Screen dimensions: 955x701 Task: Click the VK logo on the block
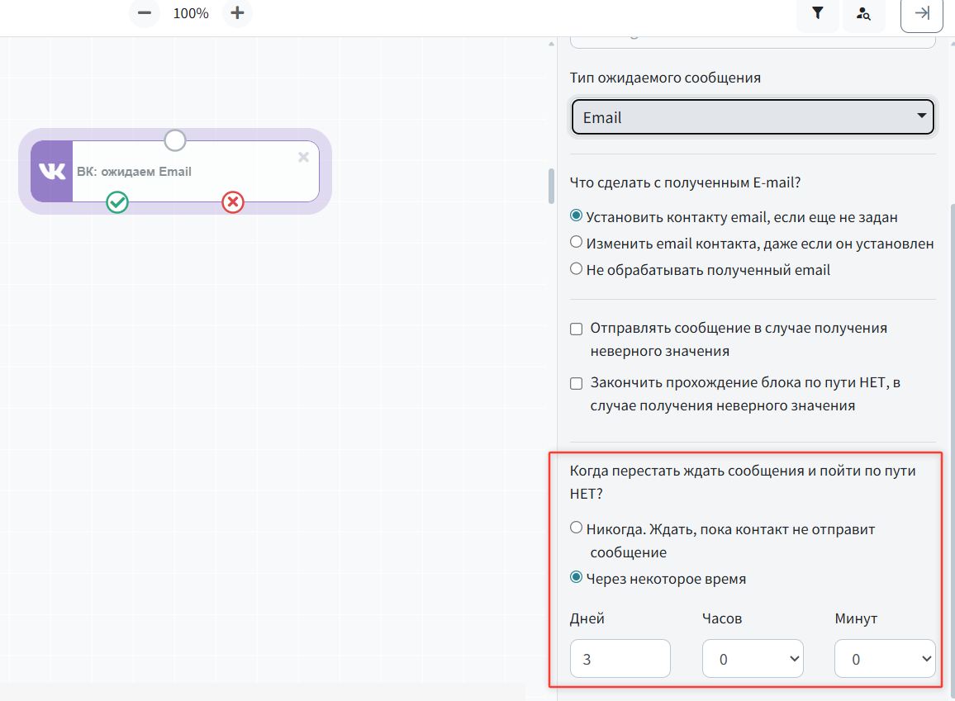point(52,171)
